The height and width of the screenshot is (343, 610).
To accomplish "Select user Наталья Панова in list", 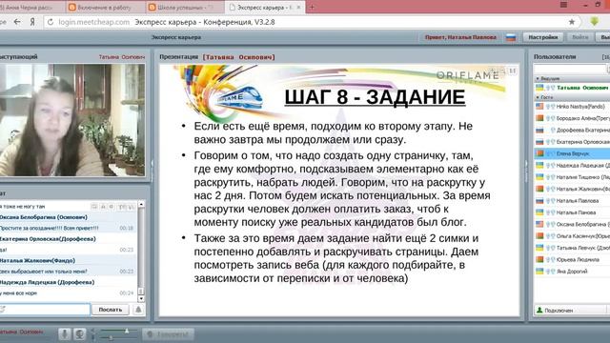I will tap(572, 212).
